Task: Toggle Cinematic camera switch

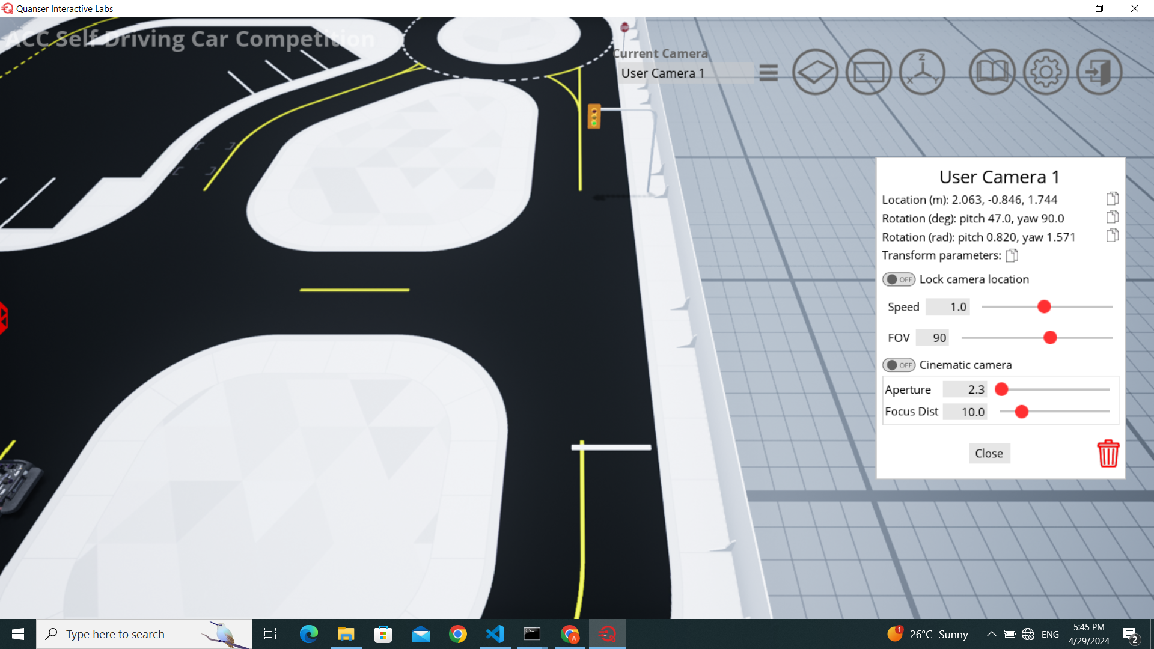Action: click(899, 365)
